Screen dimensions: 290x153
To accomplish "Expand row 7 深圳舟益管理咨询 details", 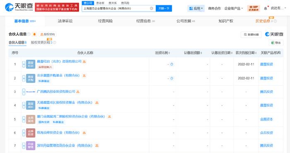I will click(x=24, y=146).
